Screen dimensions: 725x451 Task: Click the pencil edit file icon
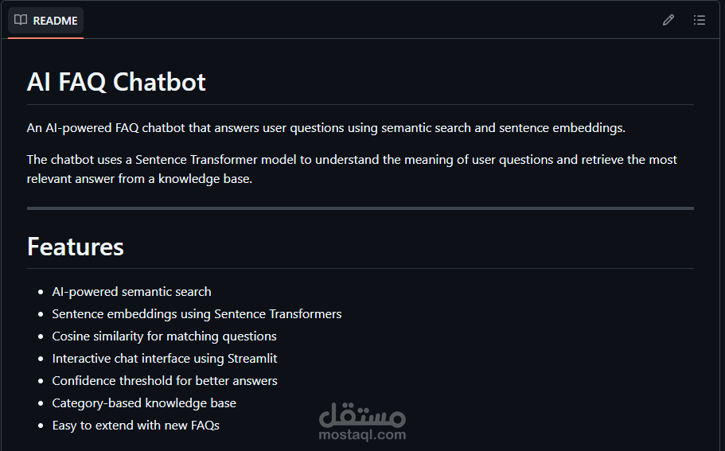point(668,20)
